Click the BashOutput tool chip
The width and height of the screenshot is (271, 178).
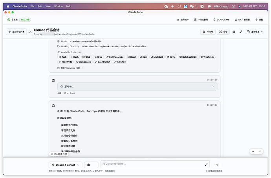[103, 62]
